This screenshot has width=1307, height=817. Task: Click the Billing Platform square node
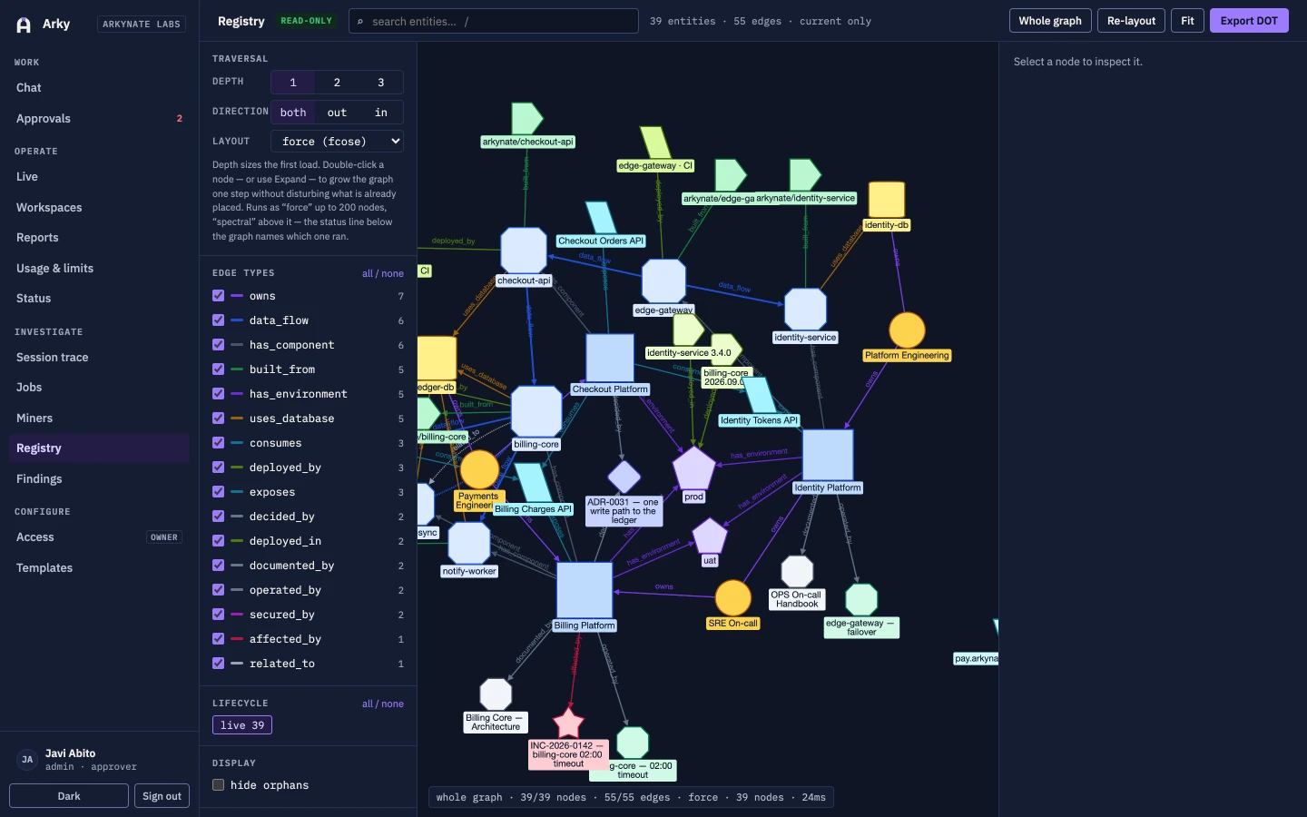(x=585, y=590)
